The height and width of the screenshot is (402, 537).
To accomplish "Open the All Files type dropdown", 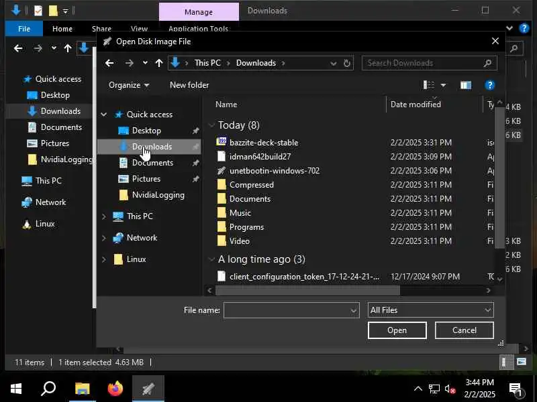I will click(430, 310).
